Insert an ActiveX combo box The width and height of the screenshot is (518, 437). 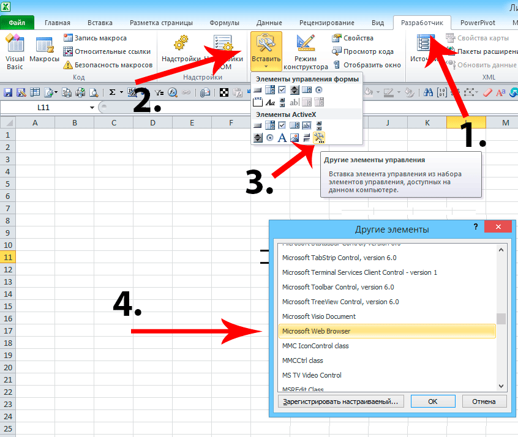point(270,125)
